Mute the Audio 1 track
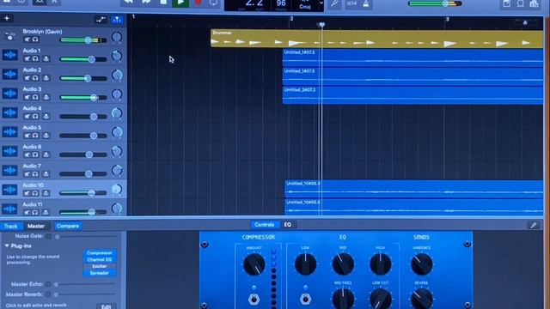This screenshot has width=550, height=309. [27, 59]
